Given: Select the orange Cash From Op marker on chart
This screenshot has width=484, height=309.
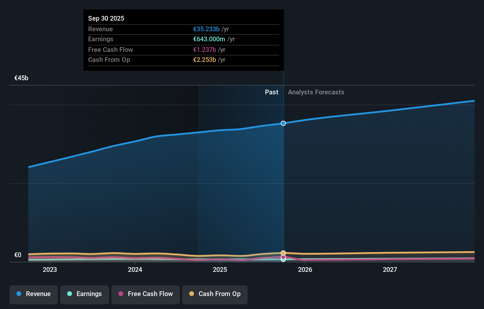Looking at the screenshot, I should coord(283,253).
